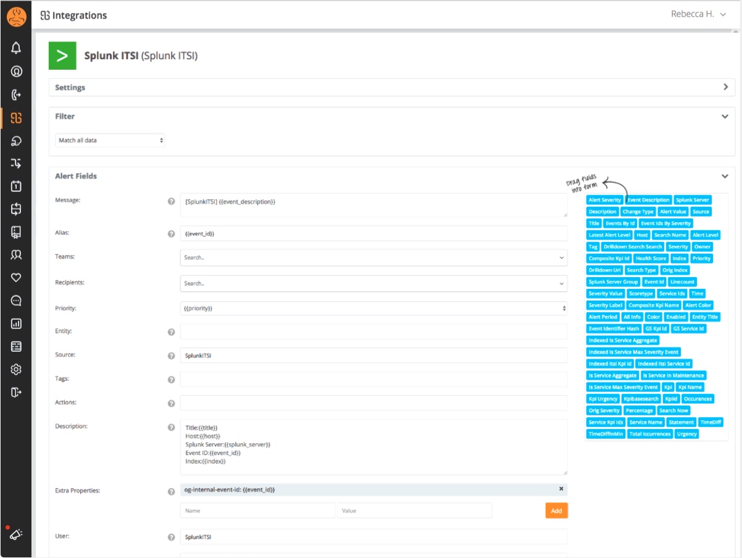Select the highlighted Integrations sidebar icon
The width and height of the screenshot is (742, 558).
(16, 119)
